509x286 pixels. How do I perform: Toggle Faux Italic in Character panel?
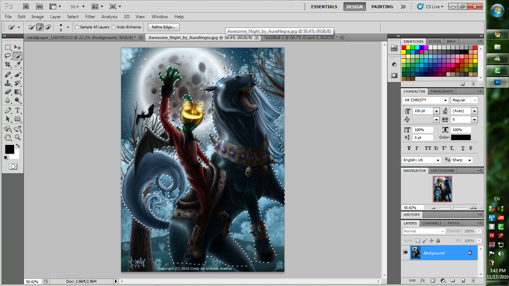(417, 148)
